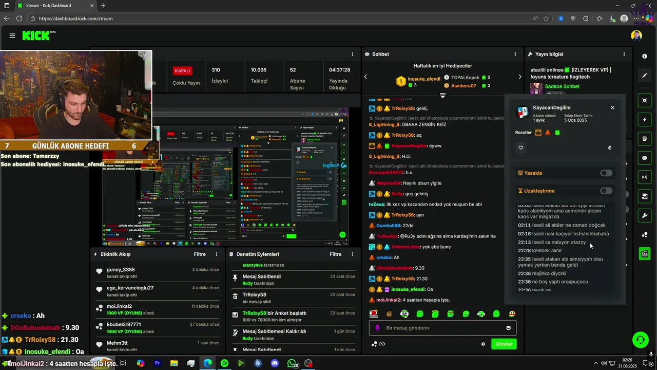Image resolution: width=657 pixels, height=370 pixels.
Task: Click the lightning bolt sidebar icon
Action: point(645,120)
